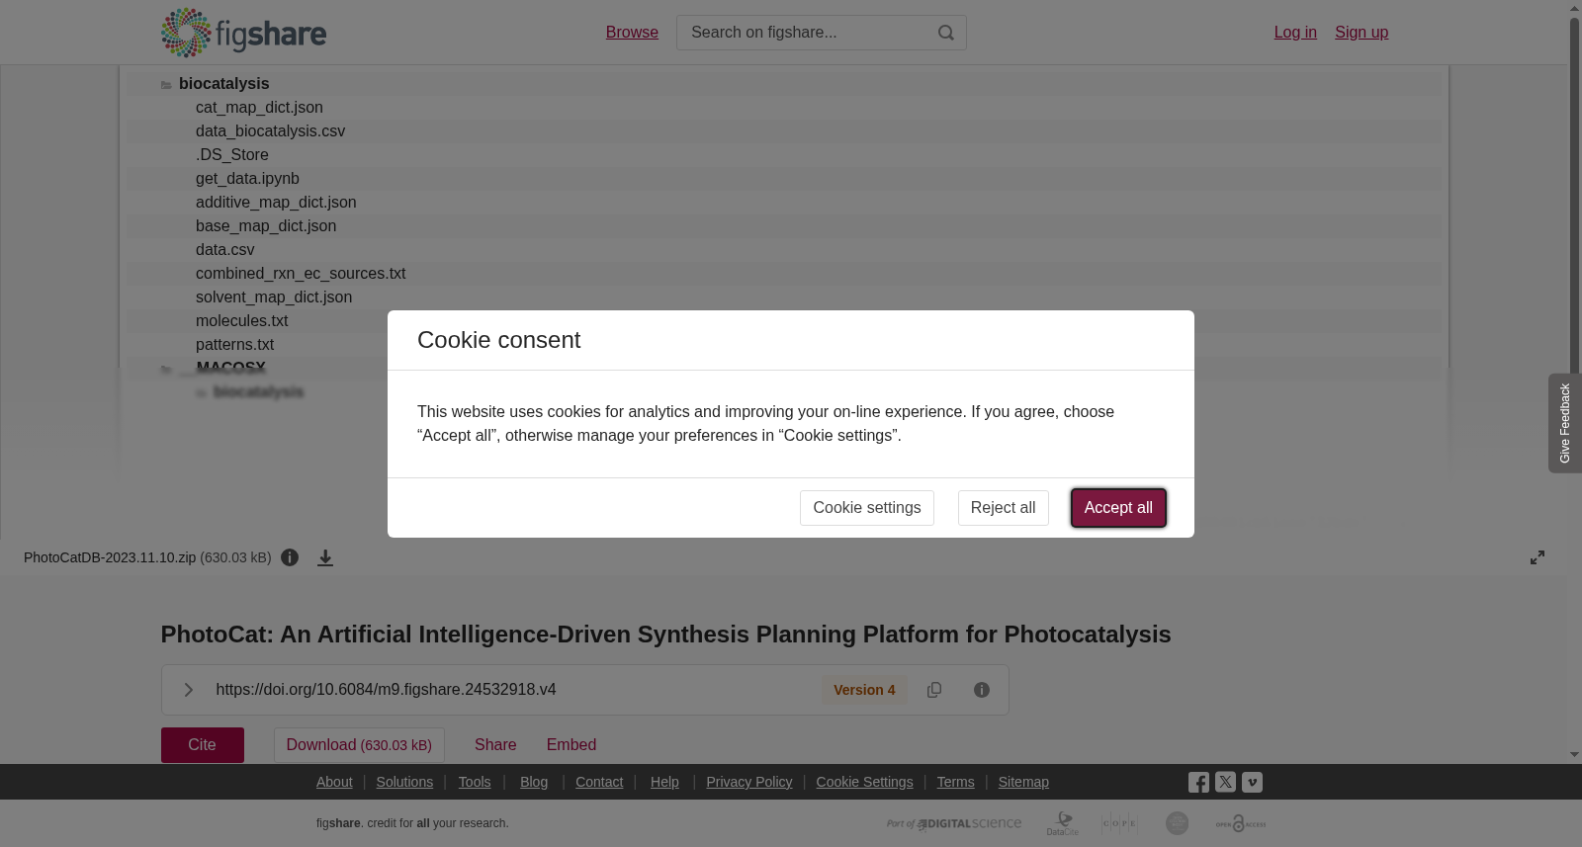
Task: Open the Give Feedback side tab
Action: pos(1564,423)
